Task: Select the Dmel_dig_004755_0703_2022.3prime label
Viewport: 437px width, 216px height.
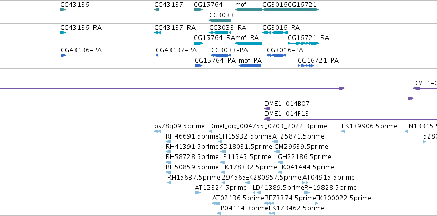Action: tap(268, 126)
